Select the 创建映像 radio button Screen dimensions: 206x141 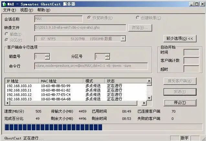pyautogui.click(x=138, y=18)
